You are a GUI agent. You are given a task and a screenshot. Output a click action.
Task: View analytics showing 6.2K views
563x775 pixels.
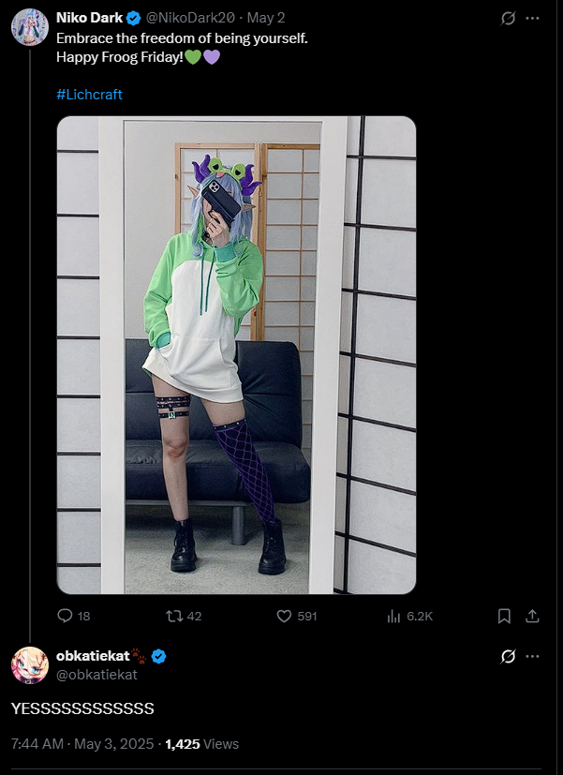pyautogui.click(x=410, y=616)
